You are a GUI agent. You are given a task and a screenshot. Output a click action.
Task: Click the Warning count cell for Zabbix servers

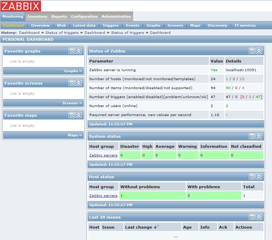tap(188, 155)
